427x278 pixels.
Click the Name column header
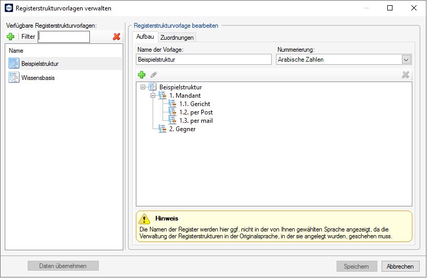64,51
